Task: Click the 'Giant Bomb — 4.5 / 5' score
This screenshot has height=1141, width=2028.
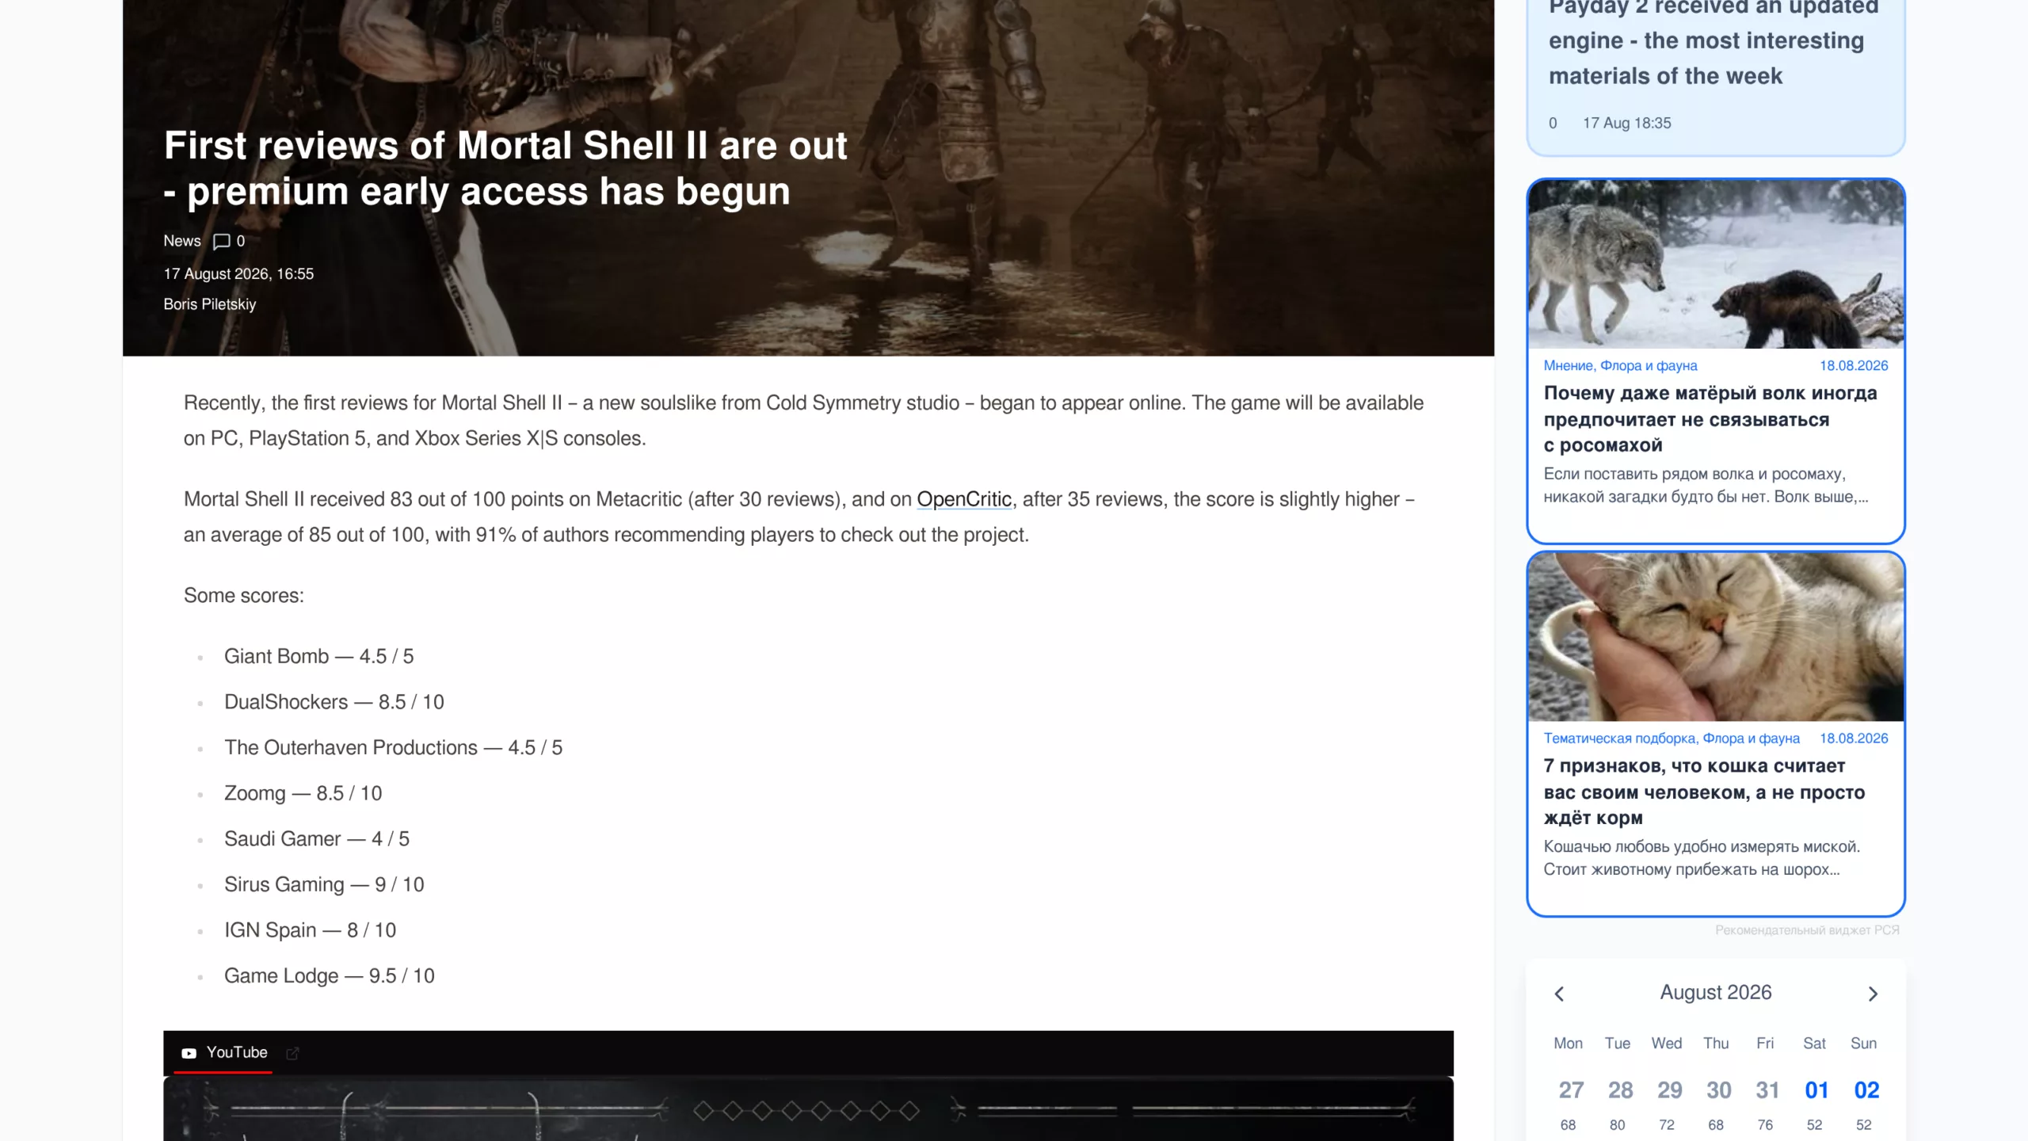Action: (x=318, y=657)
